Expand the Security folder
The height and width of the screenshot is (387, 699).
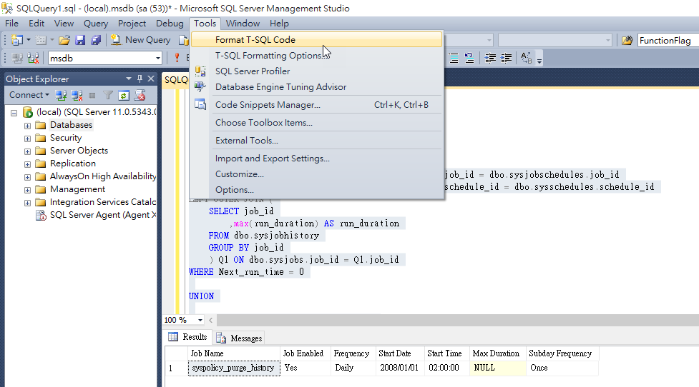(27, 139)
